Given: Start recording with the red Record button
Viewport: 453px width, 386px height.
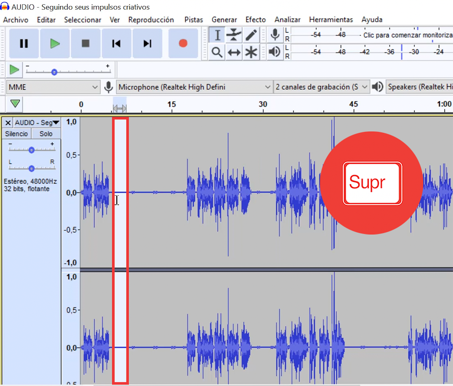Looking at the screenshot, I should point(183,43).
